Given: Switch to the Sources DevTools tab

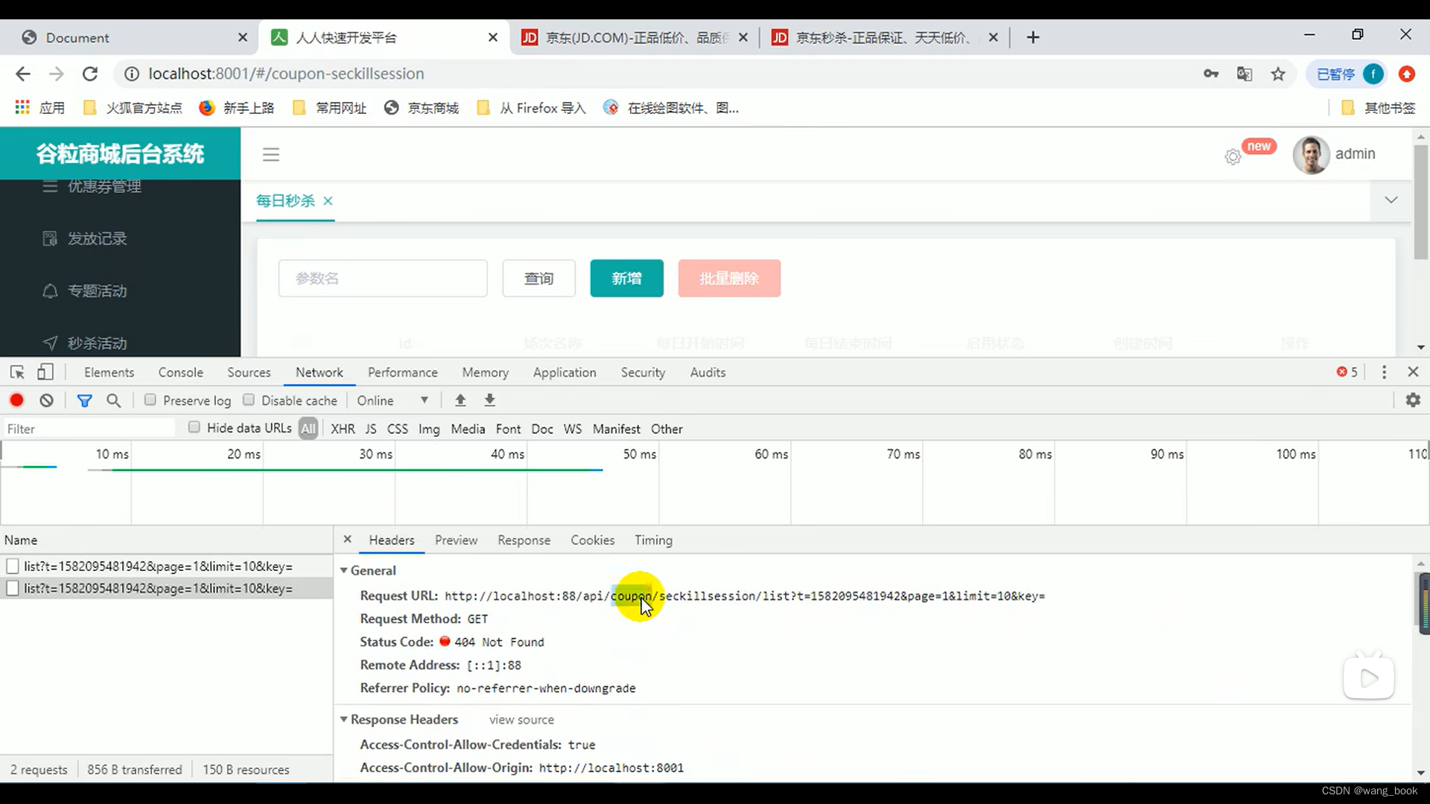Looking at the screenshot, I should tap(249, 372).
